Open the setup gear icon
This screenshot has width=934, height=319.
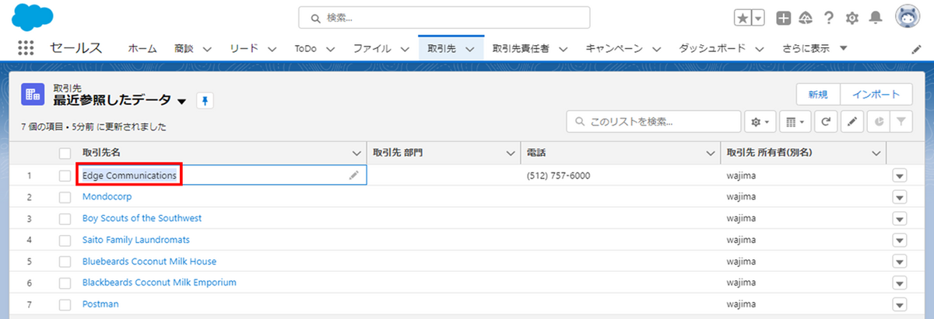coord(852,17)
